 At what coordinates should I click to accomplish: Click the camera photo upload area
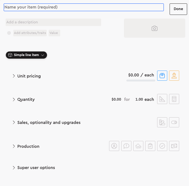coord(154,28)
